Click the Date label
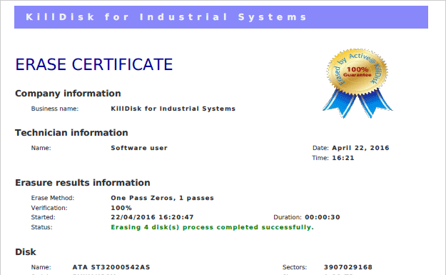The height and width of the screenshot is (275, 446). 320,148
